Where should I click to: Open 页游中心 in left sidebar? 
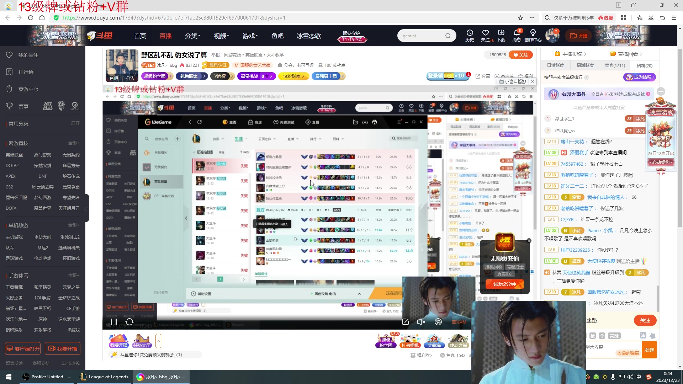tap(28, 89)
